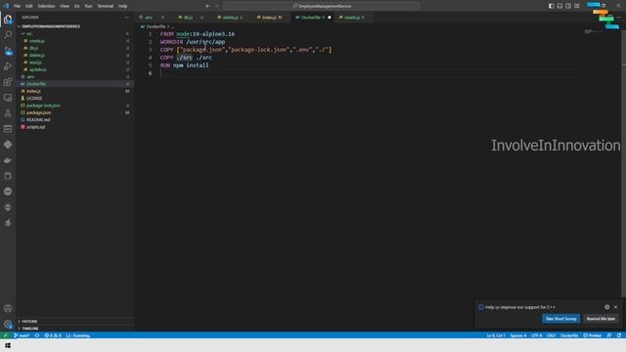Click unsaved dot on Dockerfile tab

[330, 18]
